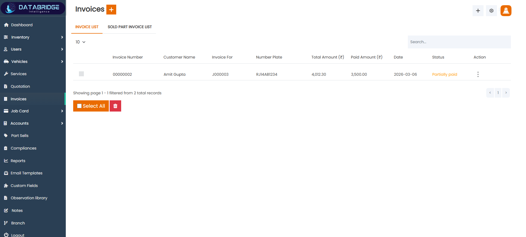Click the DataBridge Intelligence logo
Screen dimensions: 526x237
(x=33, y=8)
